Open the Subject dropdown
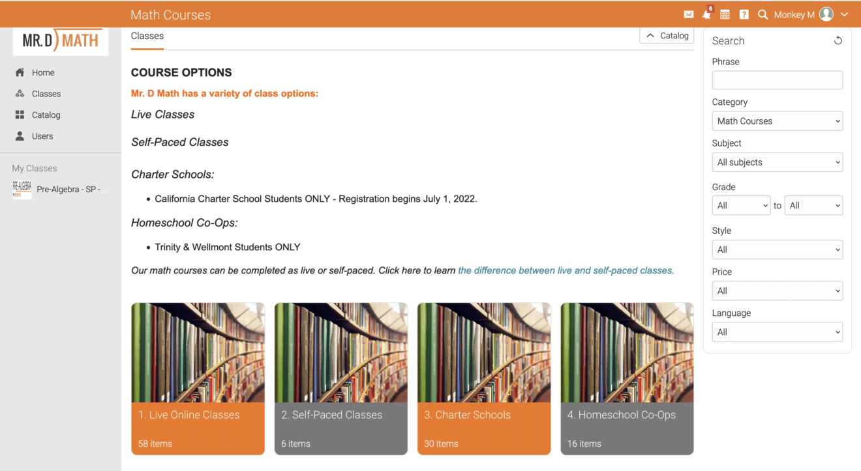The height and width of the screenshot is (471, 861). click(x=777, y=162)
